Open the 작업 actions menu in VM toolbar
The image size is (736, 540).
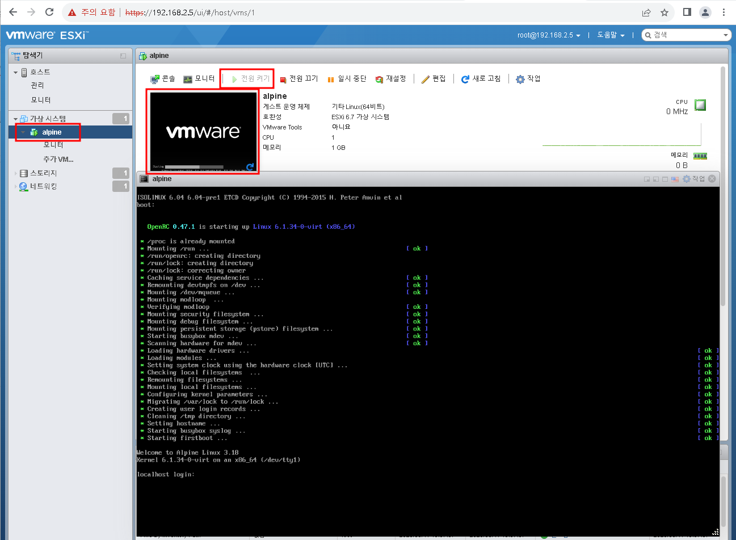528,79
